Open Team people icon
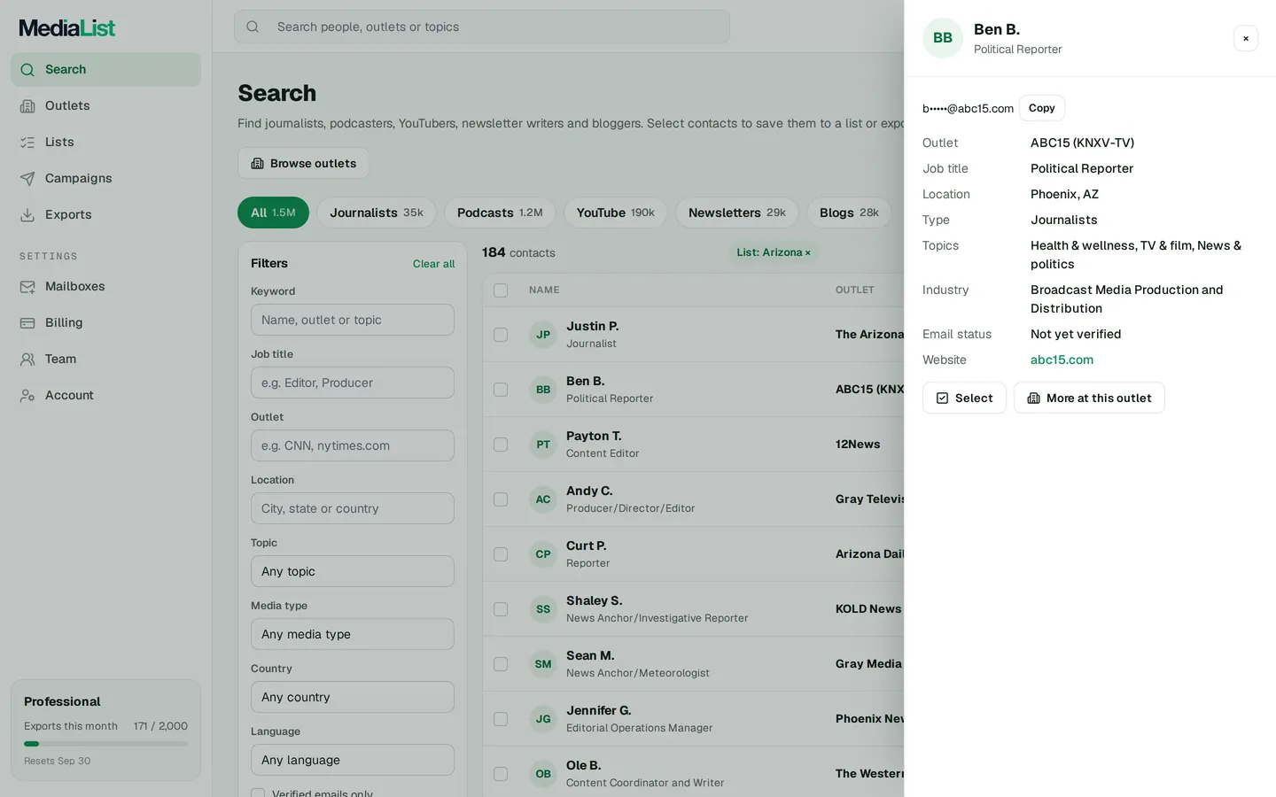Viewport: 1276px width, 797px height. (x=27, y=360)
